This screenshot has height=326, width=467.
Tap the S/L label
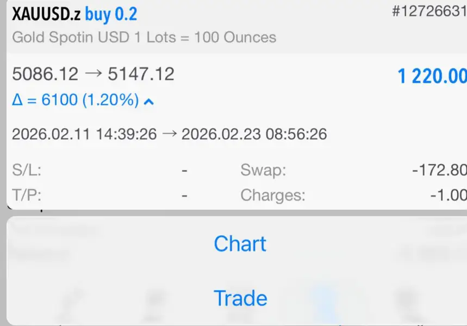[x=27, y=171]
